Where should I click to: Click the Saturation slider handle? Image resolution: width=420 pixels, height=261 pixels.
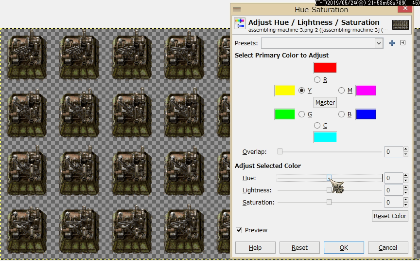click(x=329, y=202)
